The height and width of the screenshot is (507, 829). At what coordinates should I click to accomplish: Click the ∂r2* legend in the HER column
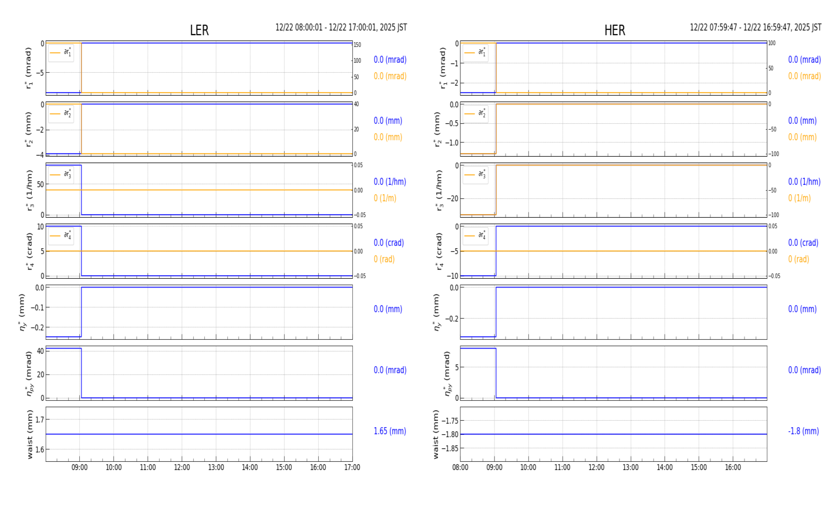475,114
